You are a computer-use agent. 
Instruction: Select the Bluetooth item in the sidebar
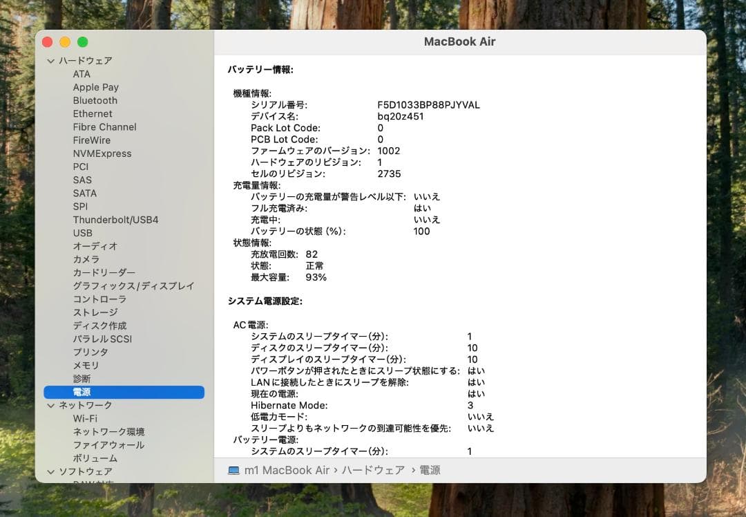tap(95, 100)
